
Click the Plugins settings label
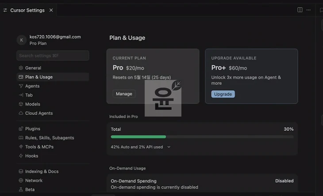coord(33,128)
